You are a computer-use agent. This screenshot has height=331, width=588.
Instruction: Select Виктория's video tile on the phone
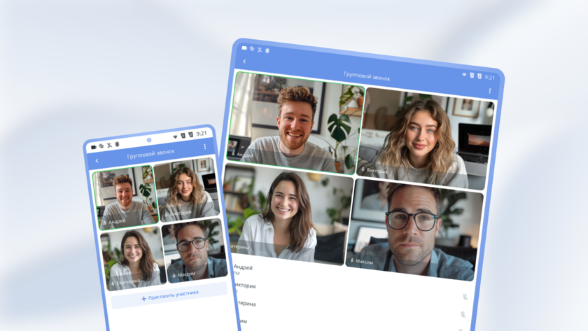click(187, 190)
